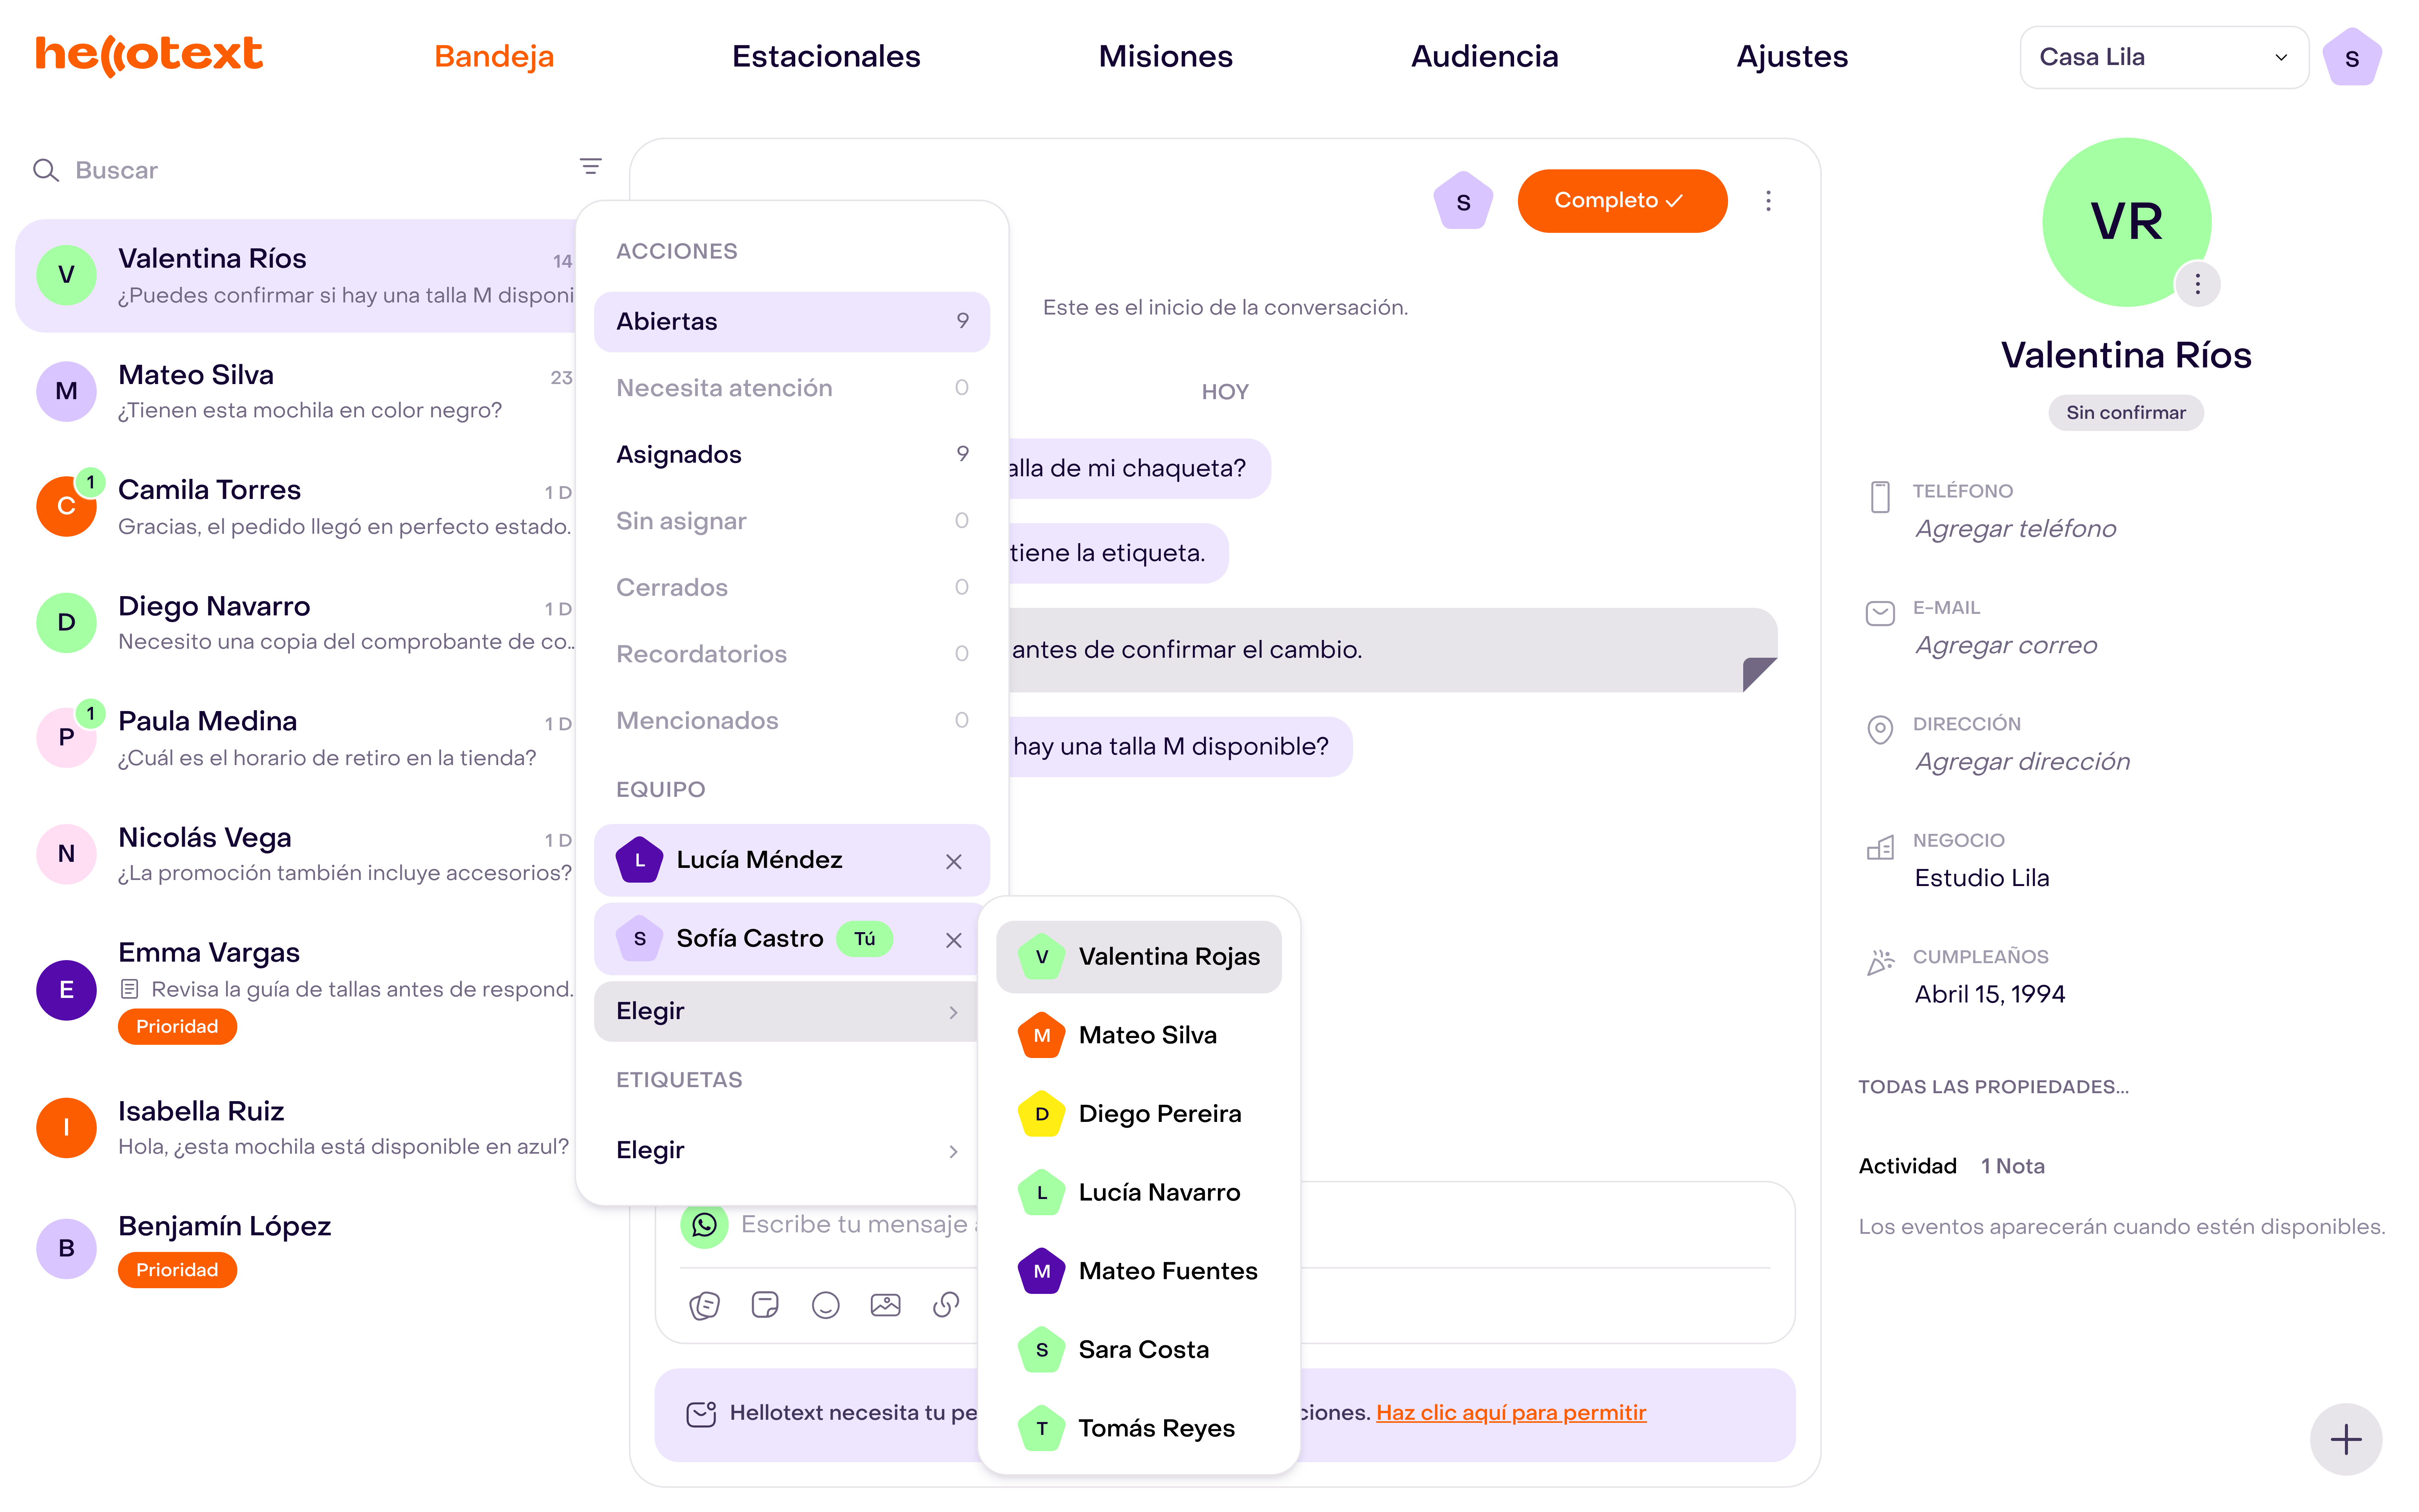The height and width of the screenshot is (1512, 2419).
Task: Open the emoji picker icon
Action: (x=825, y=1305)
